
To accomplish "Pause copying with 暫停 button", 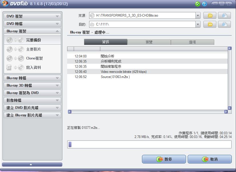I will pyautogui.click(x=164, y=159).
